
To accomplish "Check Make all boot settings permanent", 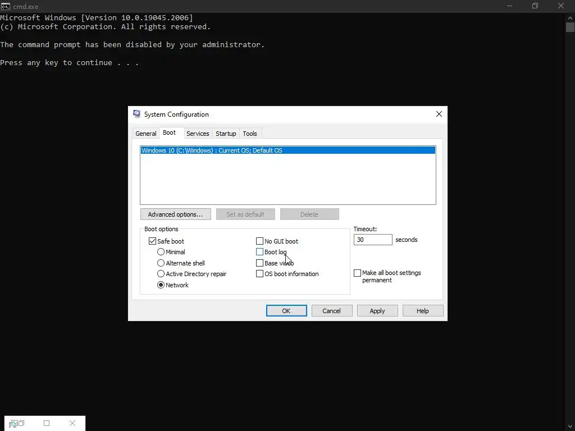I will point(357,273).
